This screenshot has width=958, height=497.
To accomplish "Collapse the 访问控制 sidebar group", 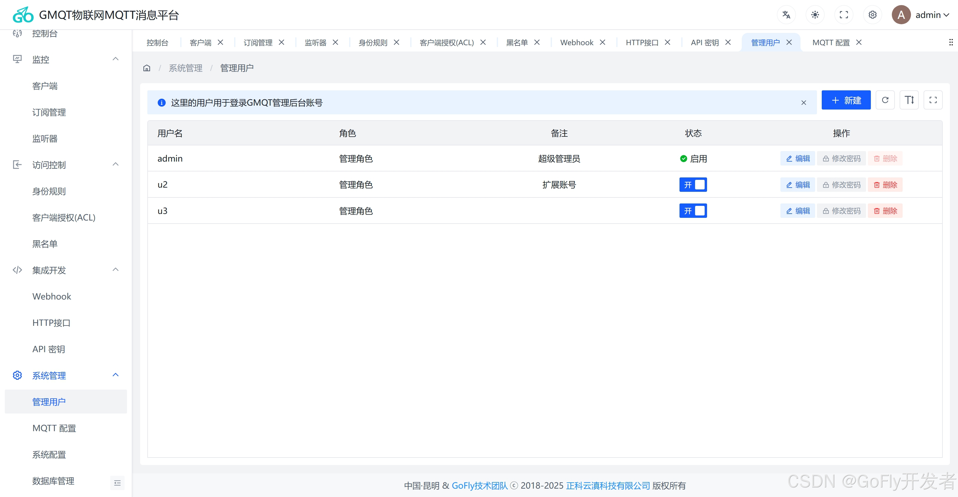I will click(x=116, y=165).
